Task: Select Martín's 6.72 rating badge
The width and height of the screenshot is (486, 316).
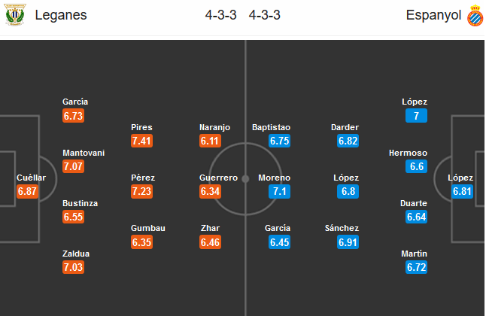Action: (417, 267)
